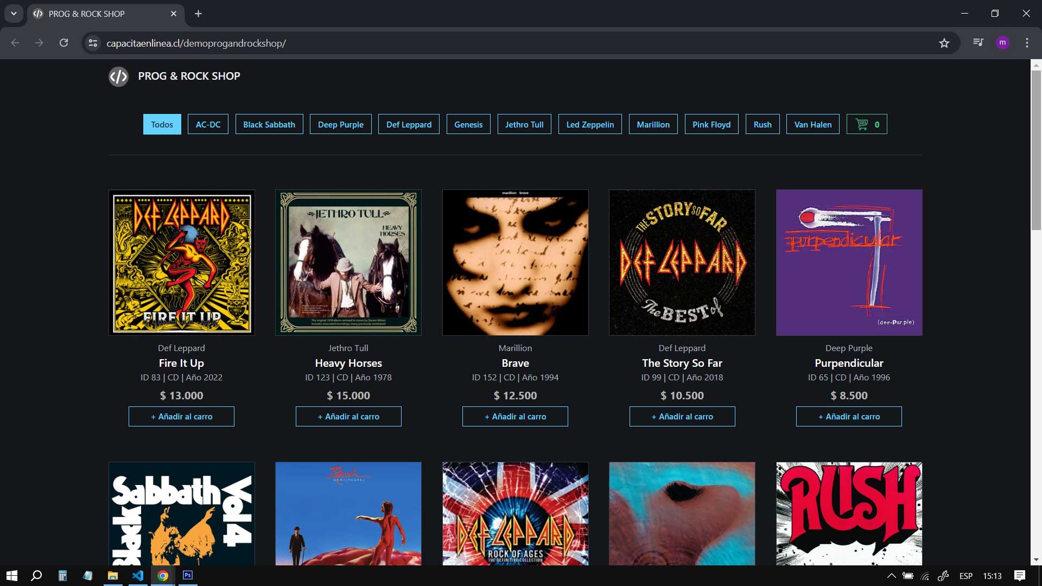Bookmark this page with the star icon
The width and height of the screenshot is (1042, 586).
944,43
